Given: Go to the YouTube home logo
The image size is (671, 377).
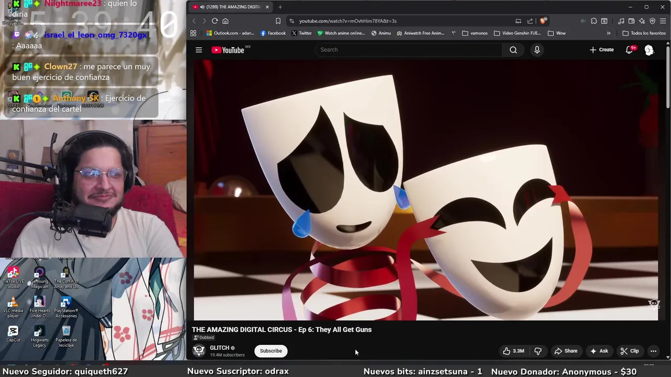Looking at the screenshot, I should coord(228,50).
